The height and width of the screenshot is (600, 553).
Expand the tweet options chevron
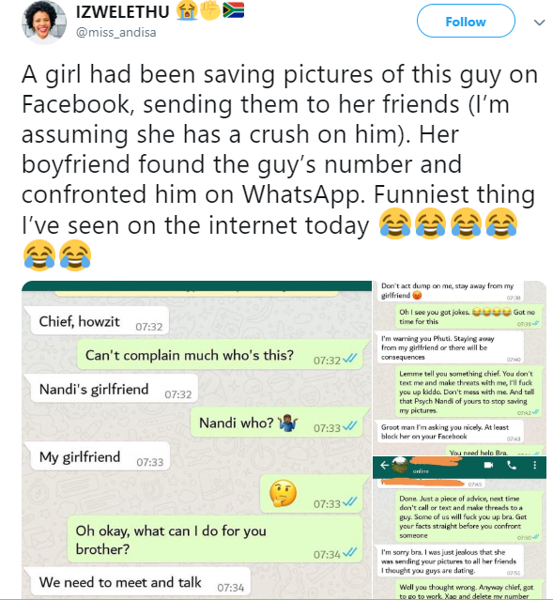pos(539,23)
